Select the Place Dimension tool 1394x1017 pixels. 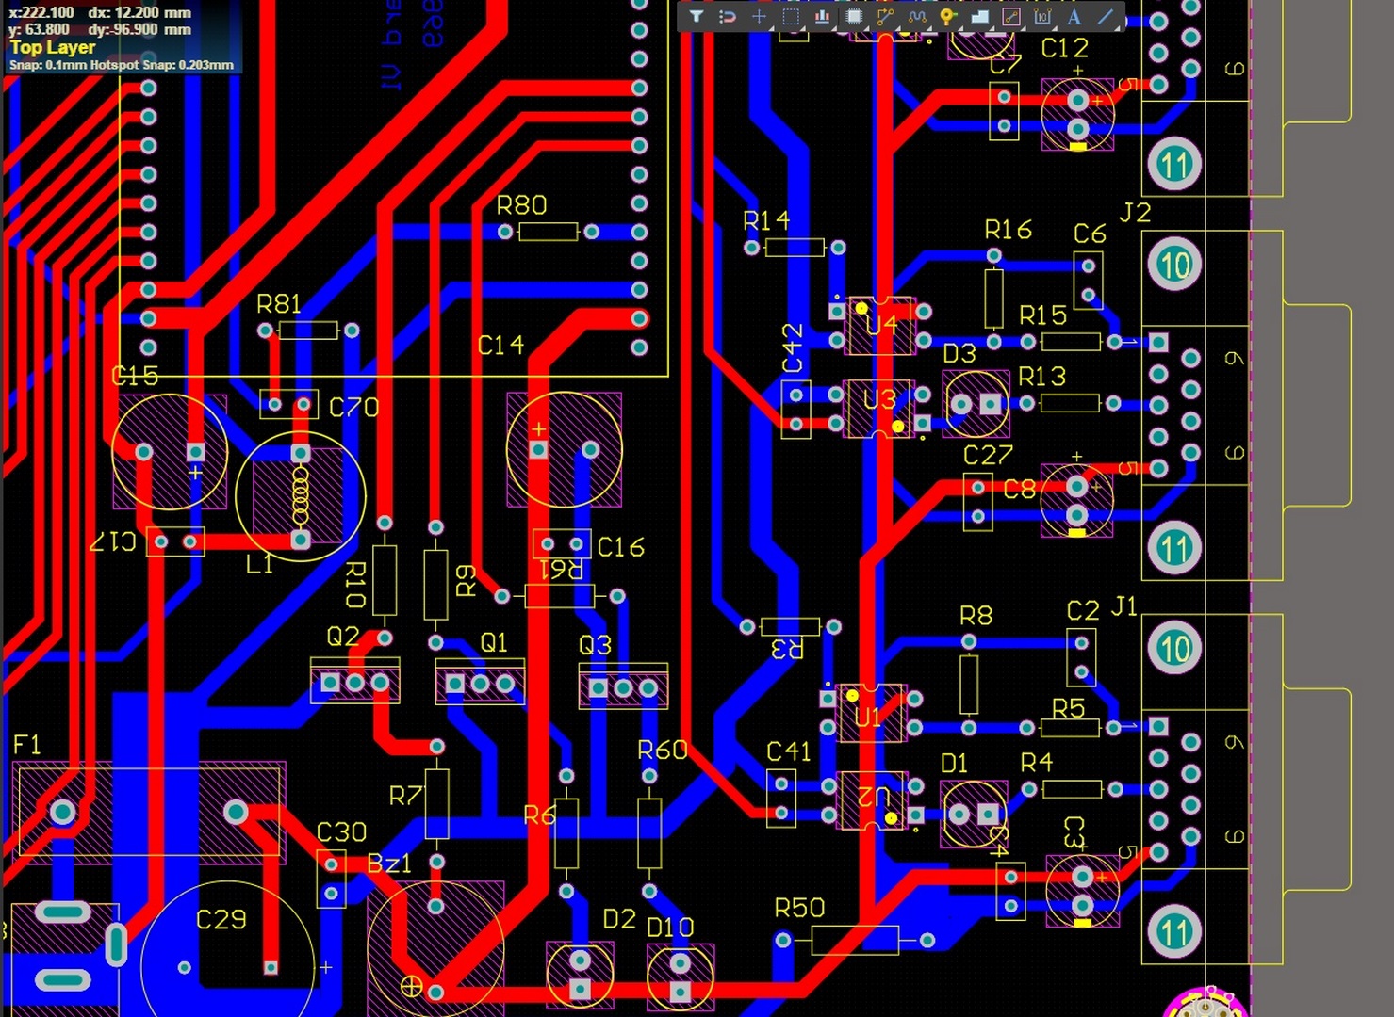click(1042, 17)
